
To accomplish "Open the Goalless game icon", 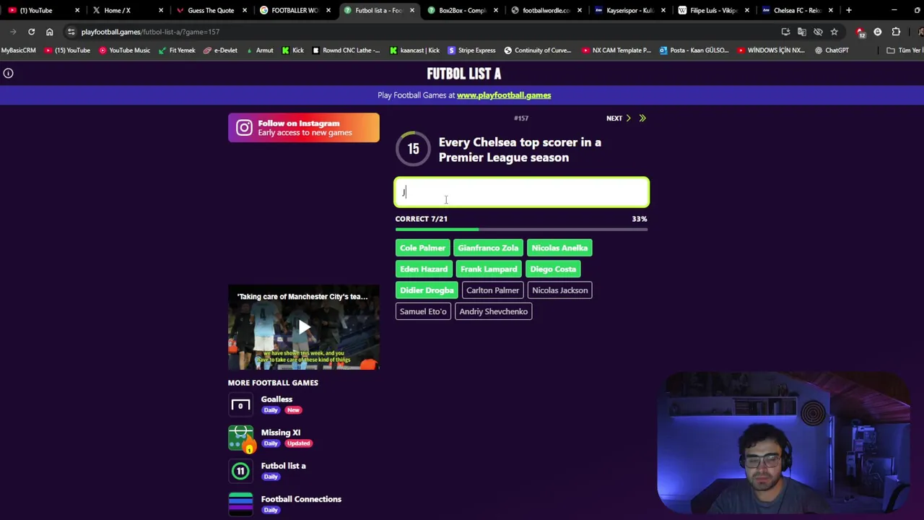I will 240,404.
